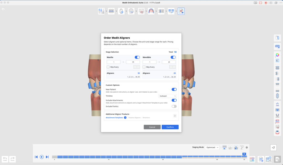Disable the Include Attachments toggle
The height and width of the screenshot is (165, 283).
pyautogui.click(x=174, y=100)
